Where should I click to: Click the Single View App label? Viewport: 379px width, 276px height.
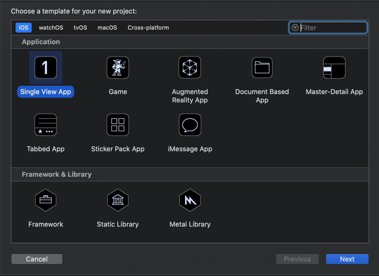46,92
